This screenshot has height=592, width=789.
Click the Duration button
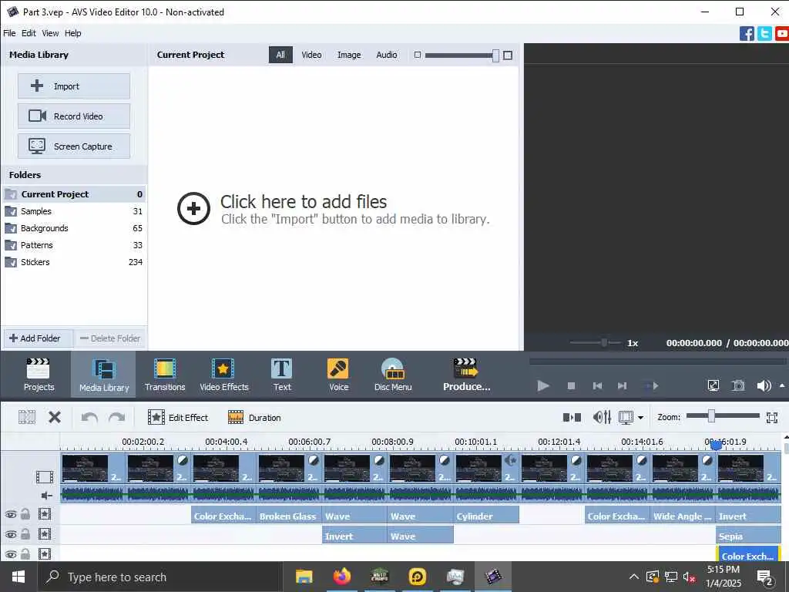tap(254, 417)
